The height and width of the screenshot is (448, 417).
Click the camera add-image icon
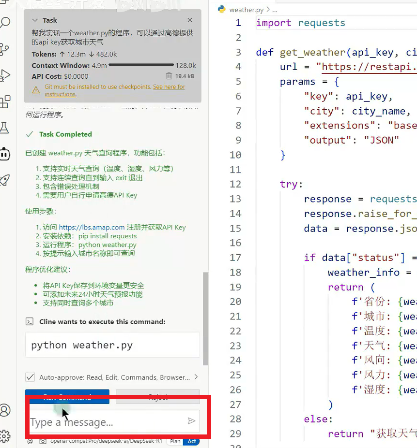coord(43,441)
